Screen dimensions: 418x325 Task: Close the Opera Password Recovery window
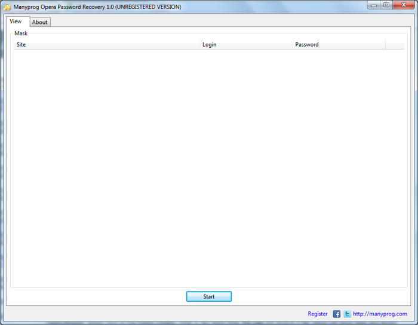coord(404,5)
